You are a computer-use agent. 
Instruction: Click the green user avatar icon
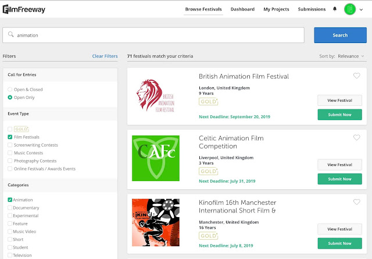click(x=349, y=9)
